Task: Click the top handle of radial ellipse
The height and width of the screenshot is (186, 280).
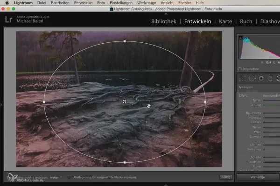Action: [125, 41]
